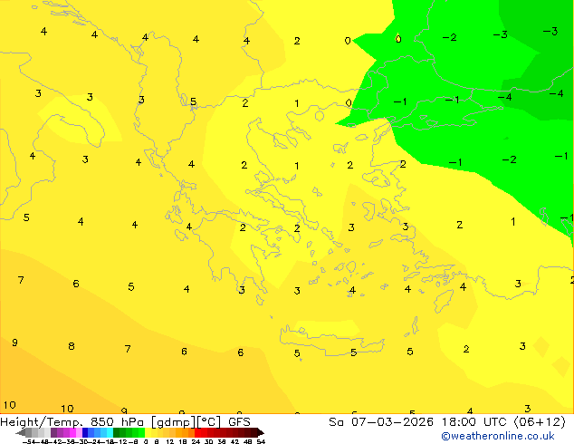The image size is (574, 444).
Task: Select the bright yellow swatch in the temperature legend
Action: (x=148, y=432)
